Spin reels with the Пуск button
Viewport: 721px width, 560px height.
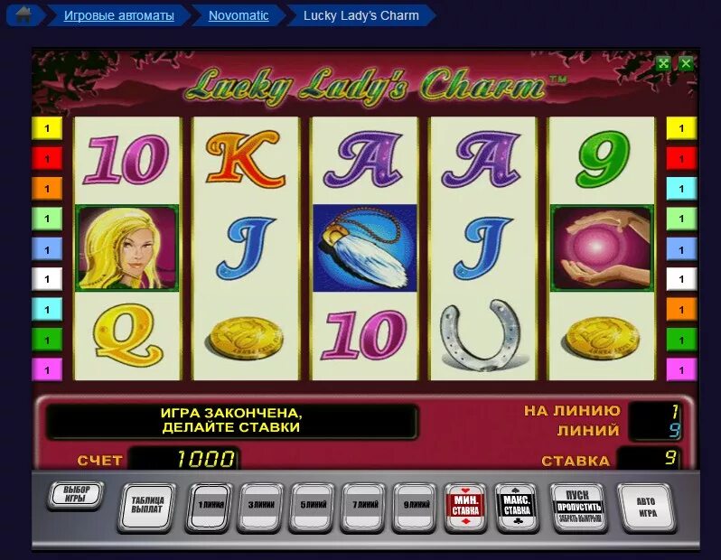pos(577,507)
